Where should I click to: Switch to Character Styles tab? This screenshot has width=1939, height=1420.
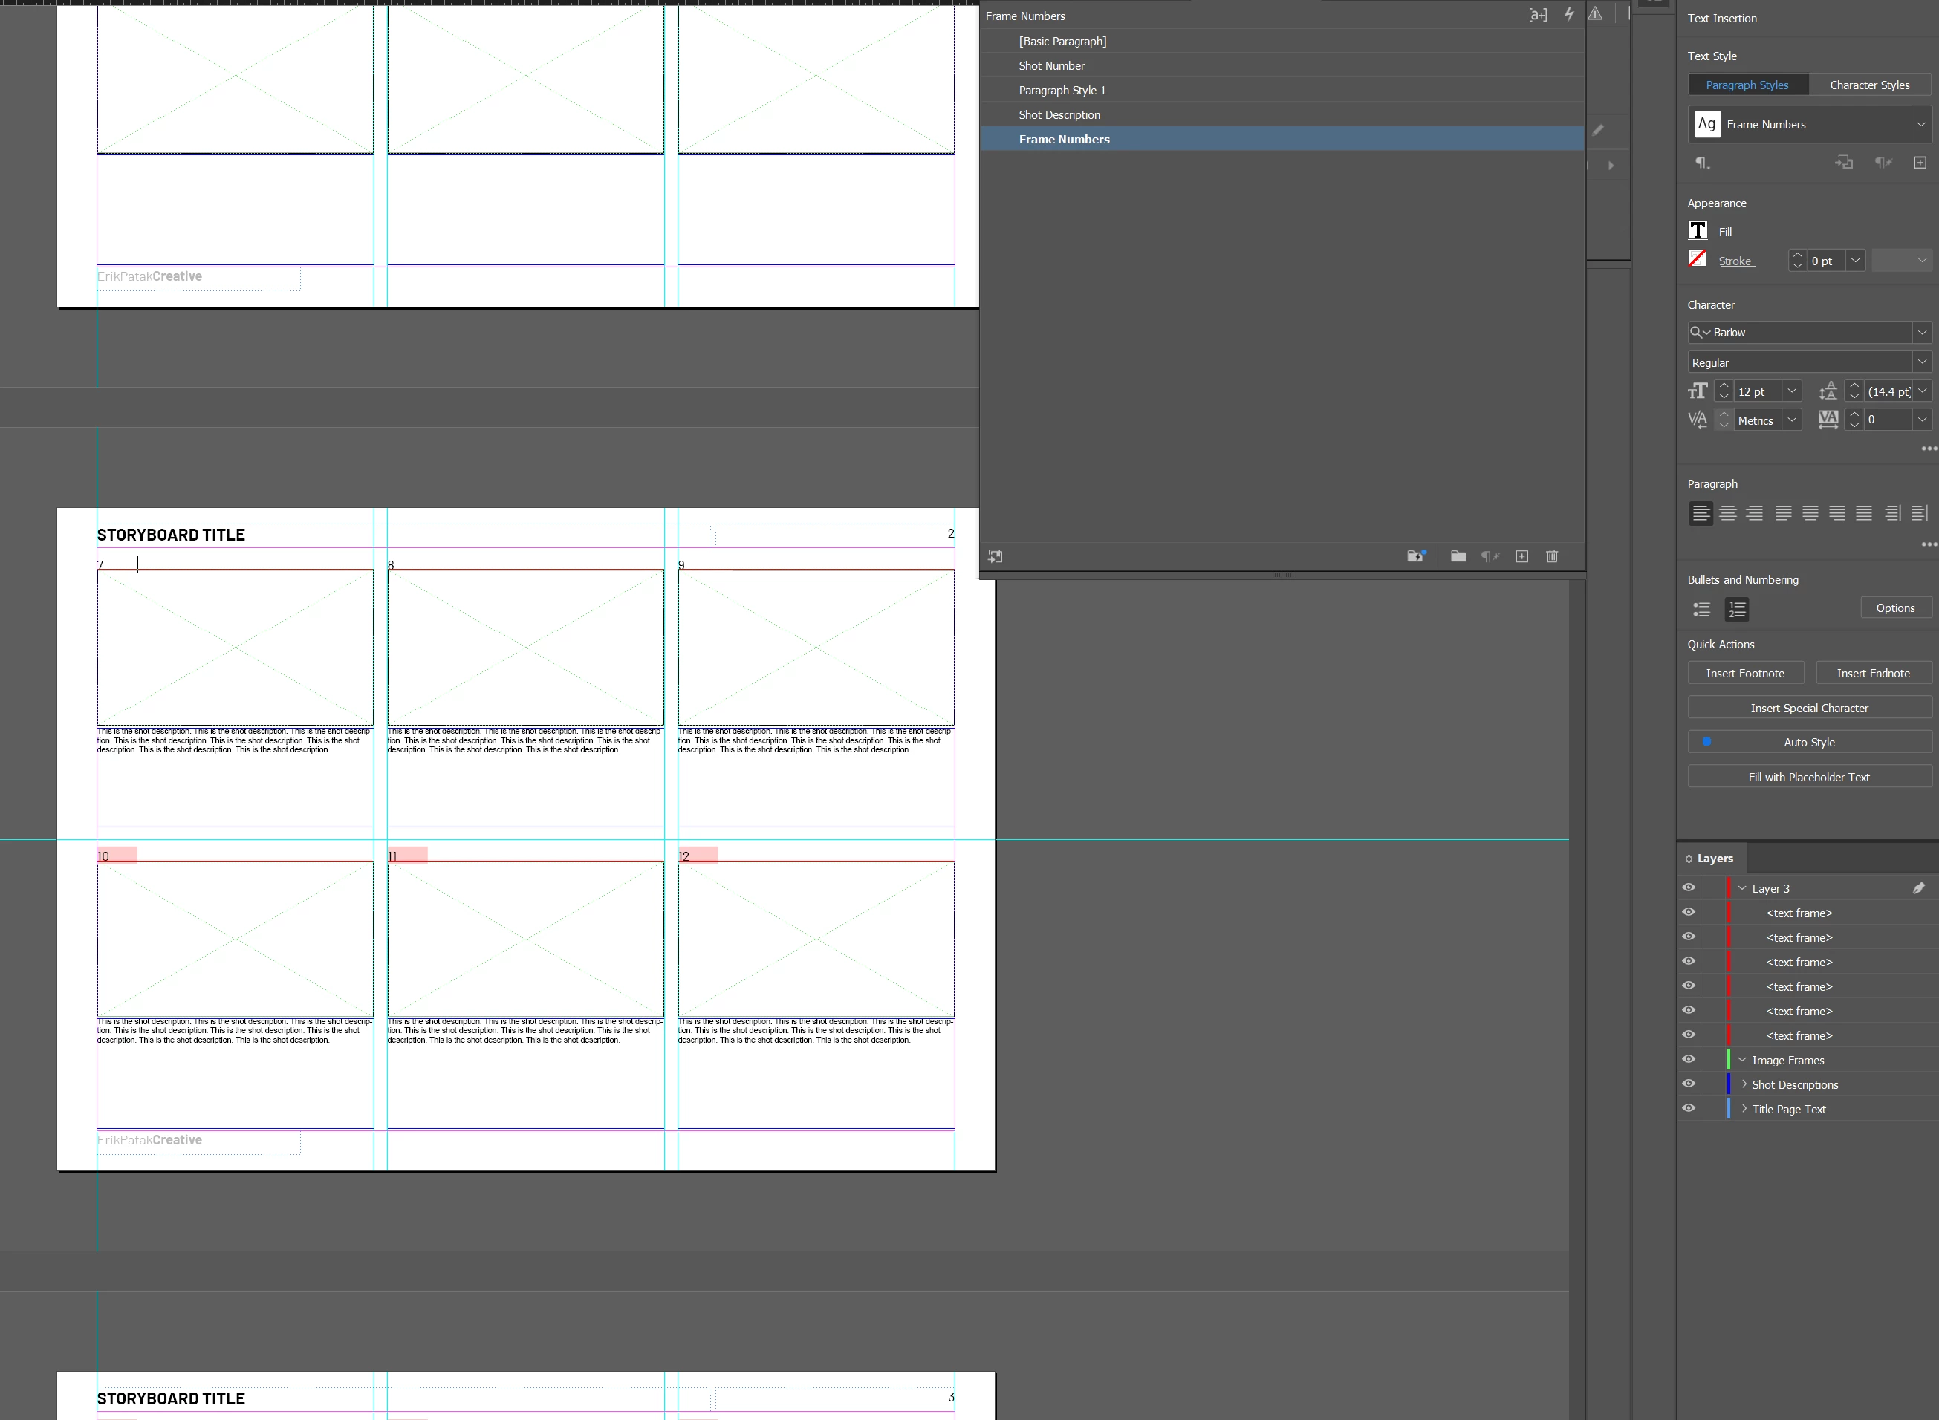[x=1868, y=85]
